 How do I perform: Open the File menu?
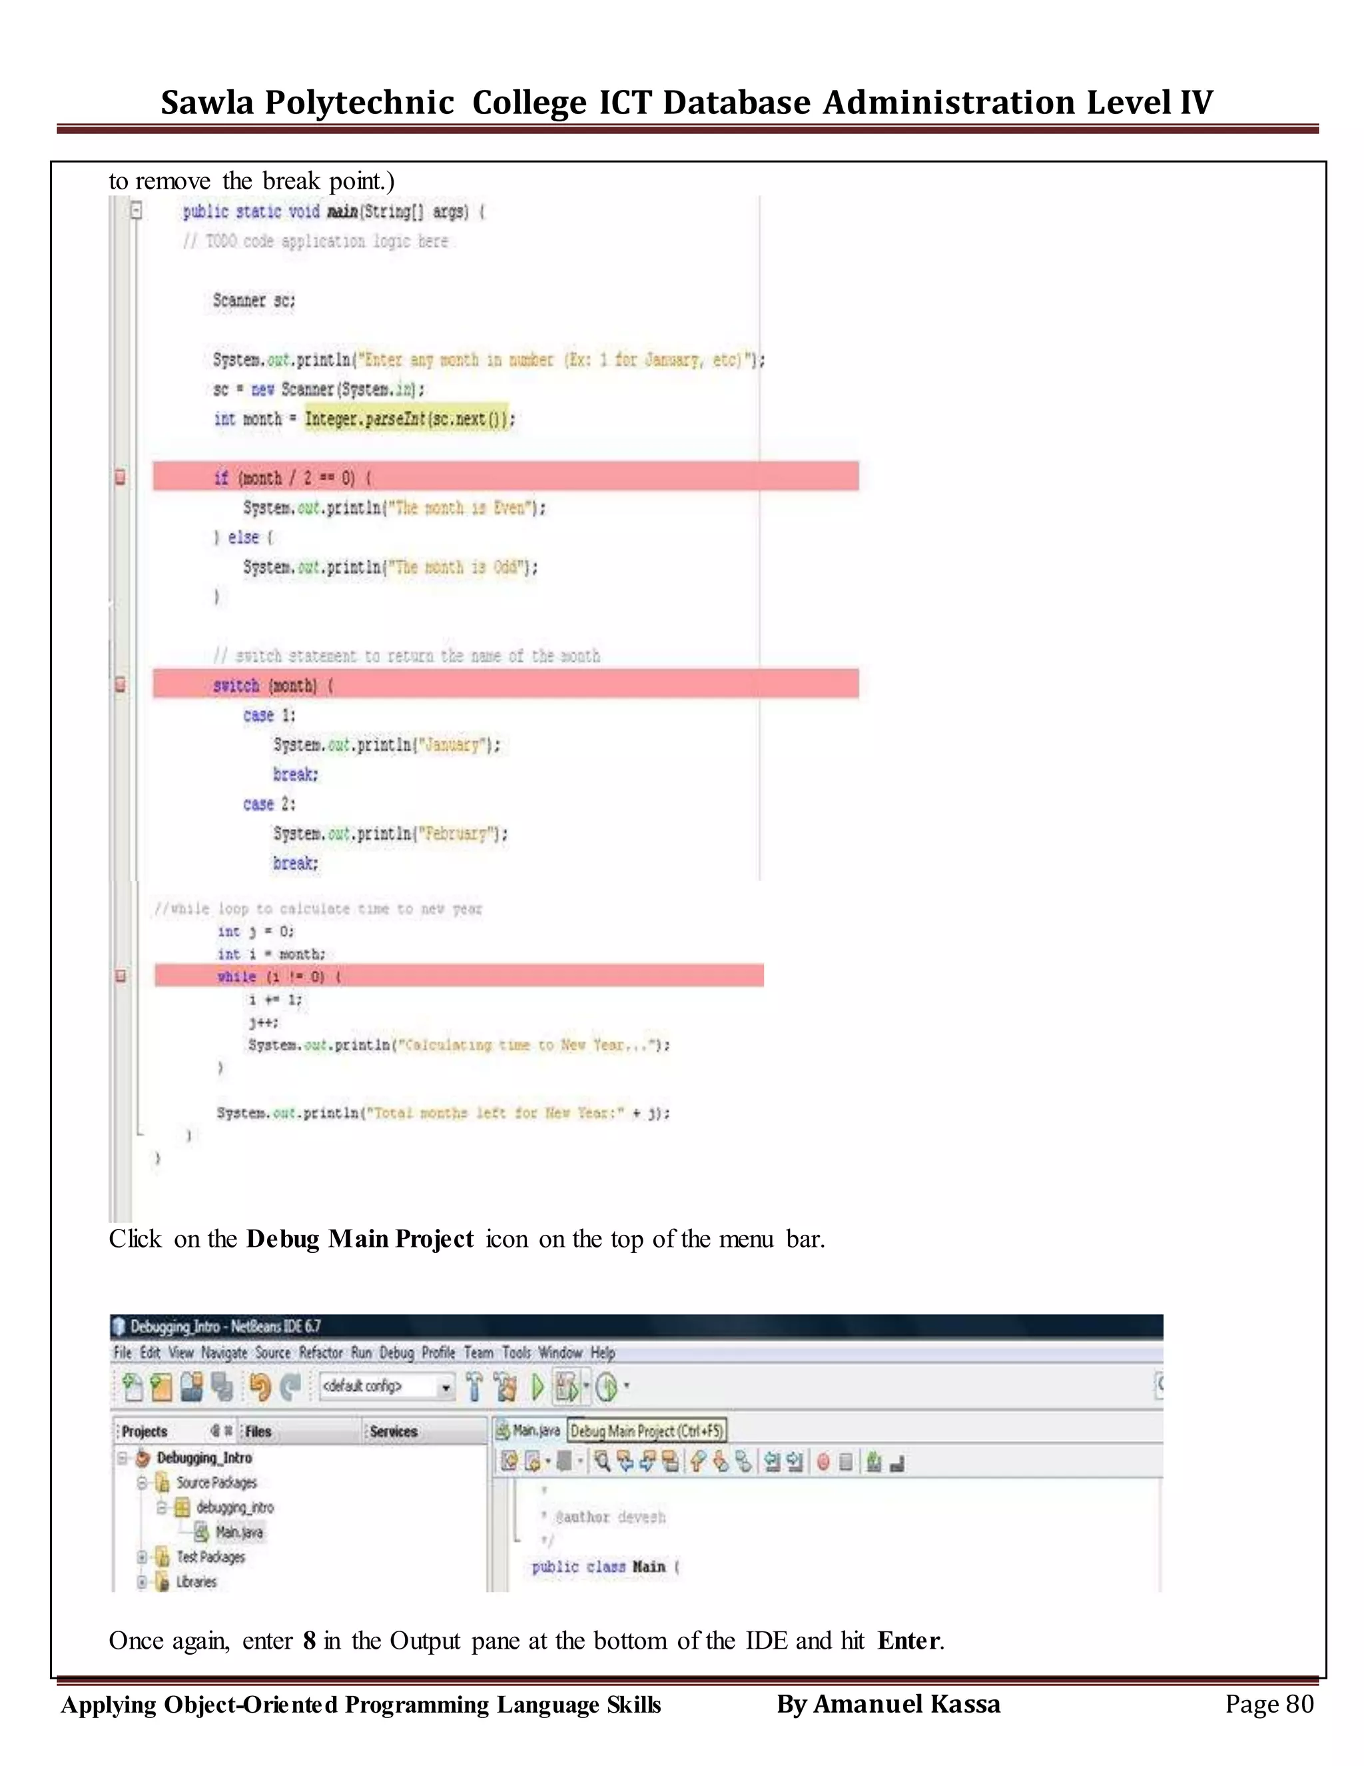tap(123, 1353)
